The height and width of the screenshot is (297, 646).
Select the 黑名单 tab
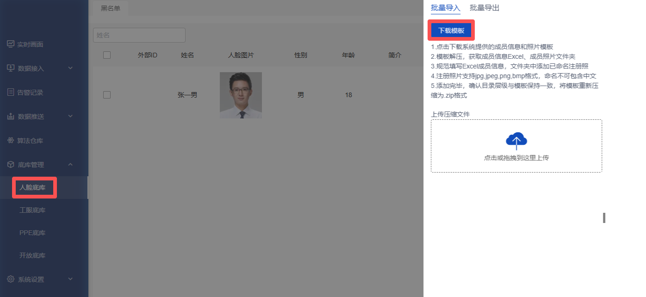(111, 8)
